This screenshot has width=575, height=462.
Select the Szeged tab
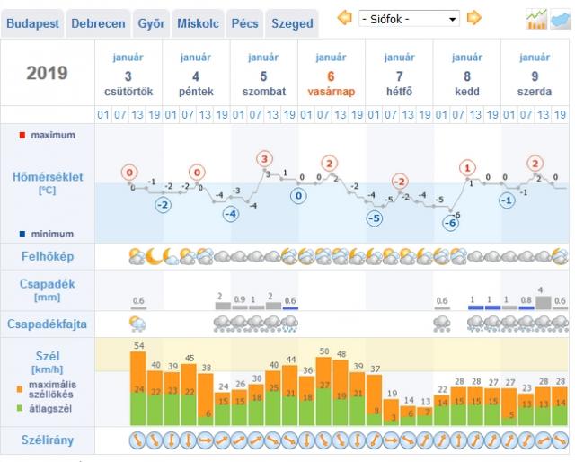[292, 23]
